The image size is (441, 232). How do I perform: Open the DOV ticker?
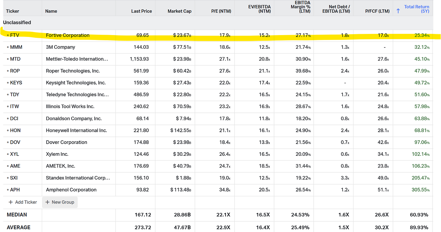pyautogui.click(x=15, y=142)
